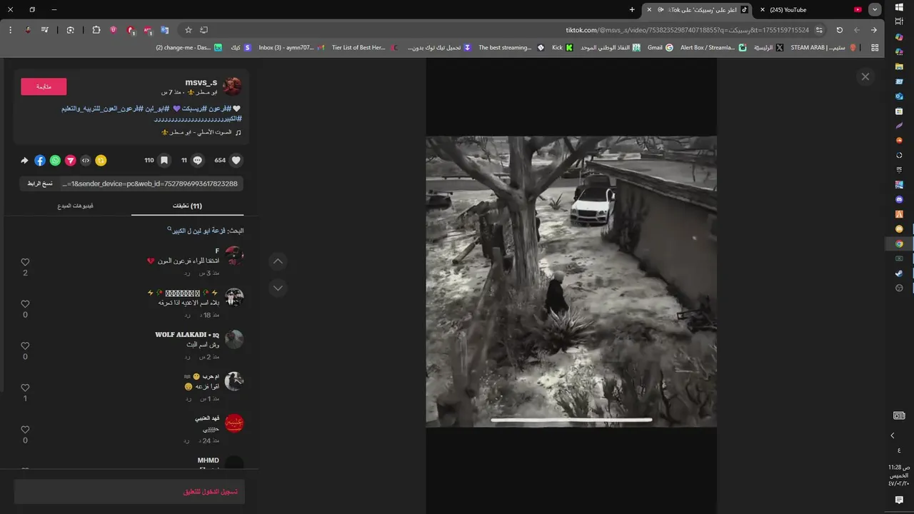Open the Kick bookmark
The image size is (914, 514).
563,48
